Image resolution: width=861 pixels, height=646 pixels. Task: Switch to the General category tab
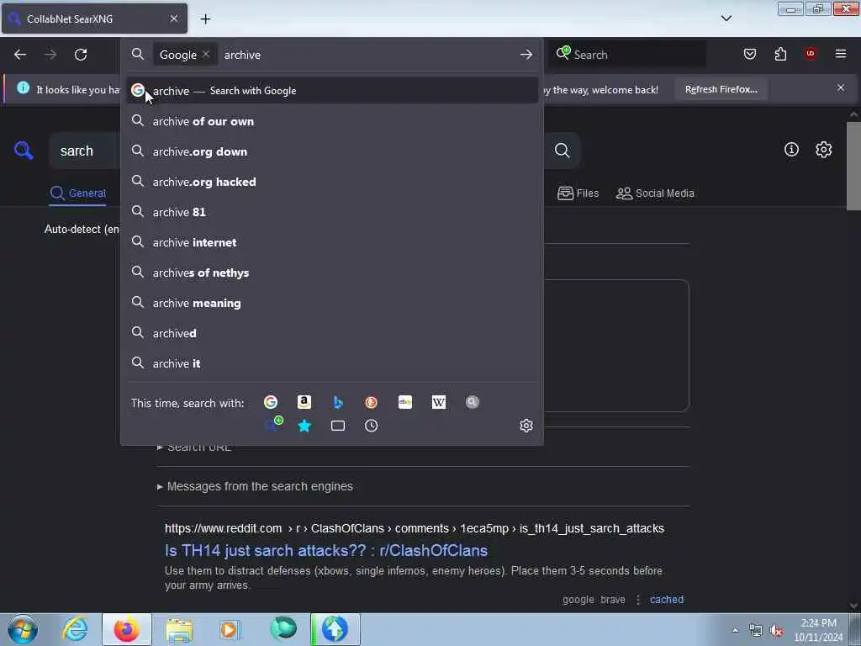(x=78, y=193)
